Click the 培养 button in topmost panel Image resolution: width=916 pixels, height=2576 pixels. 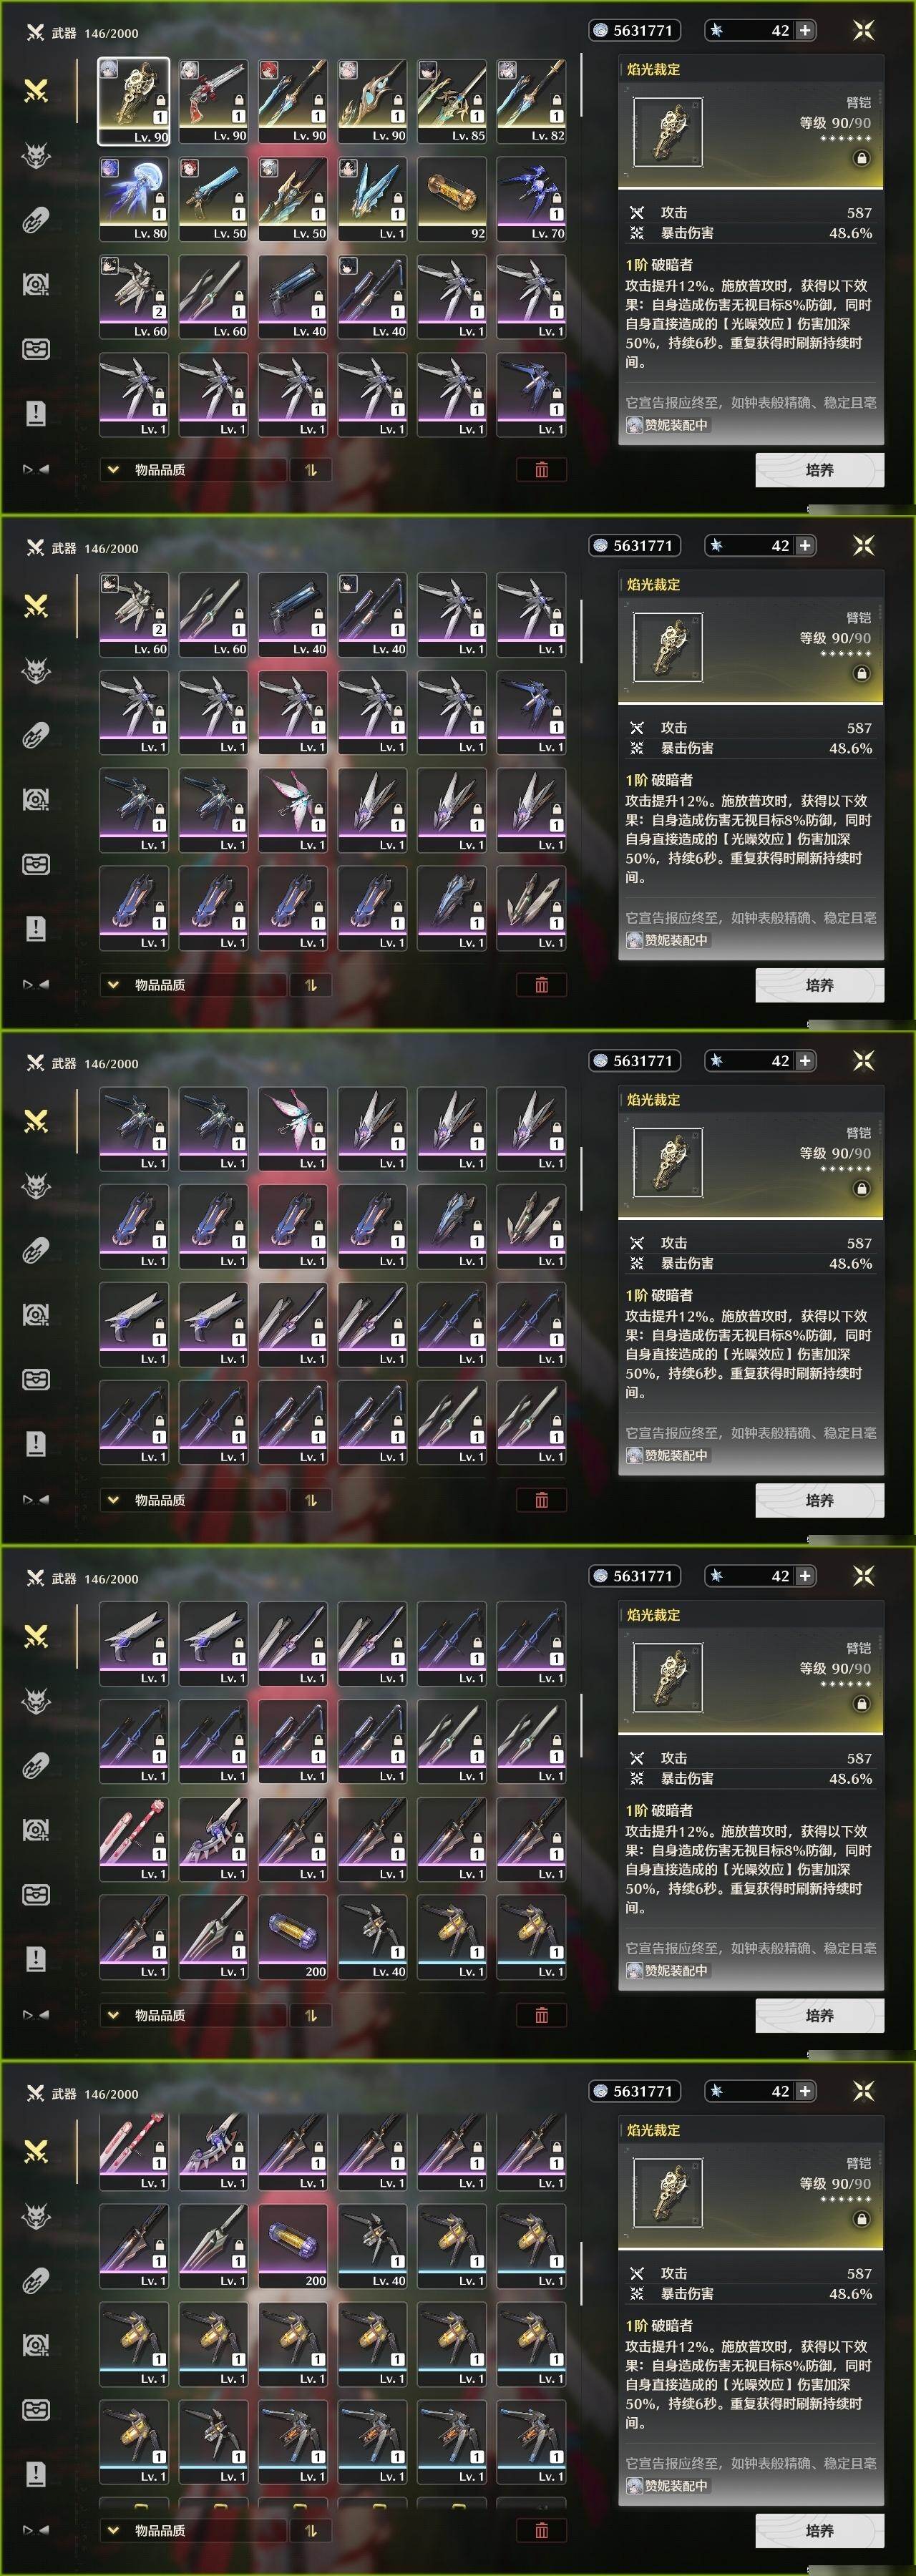(x=819, y=470)
